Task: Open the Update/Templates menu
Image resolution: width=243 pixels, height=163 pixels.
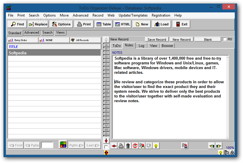Action: tap(133, 15)
